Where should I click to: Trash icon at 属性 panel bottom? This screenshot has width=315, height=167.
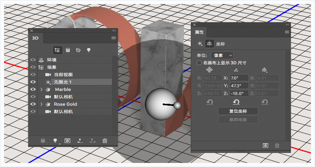point(277,146)
